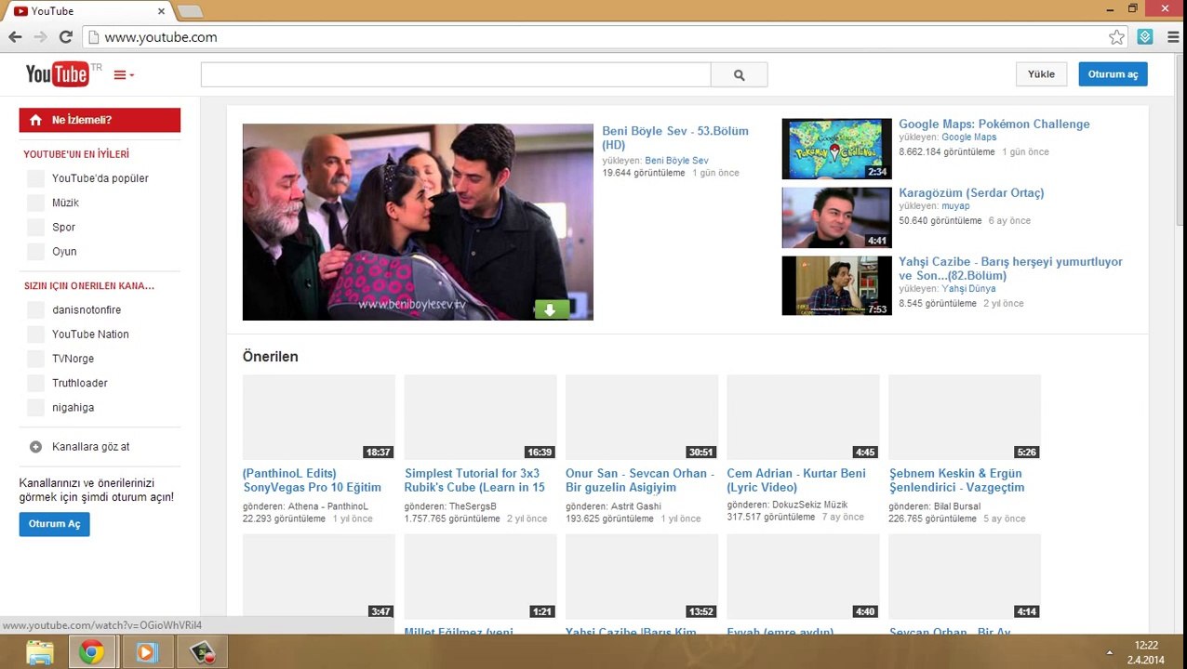
Task: Open Beni Böyle Sev uploader channel
Action: coord(676,161)
